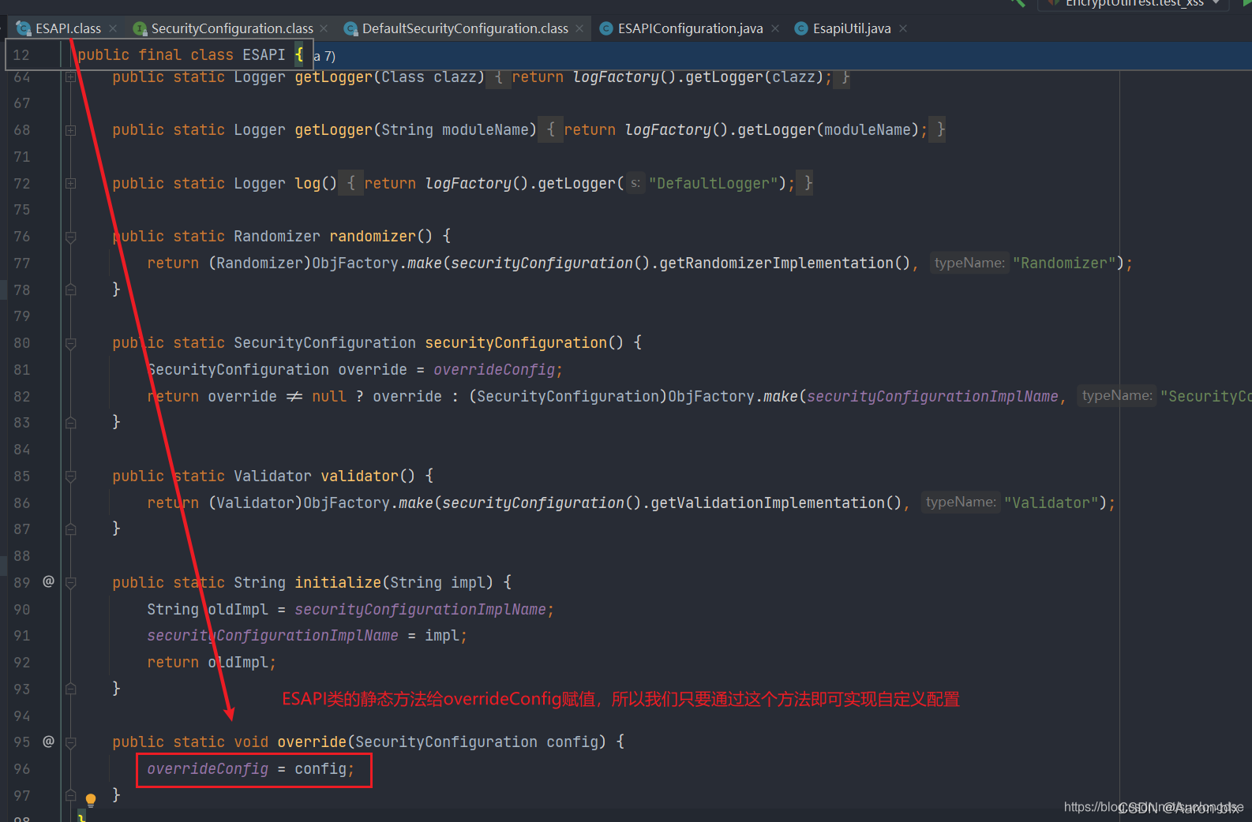The image size is (1252, 822).
Task: Click line number 91 in the gutter
Action: pos(22,635)
